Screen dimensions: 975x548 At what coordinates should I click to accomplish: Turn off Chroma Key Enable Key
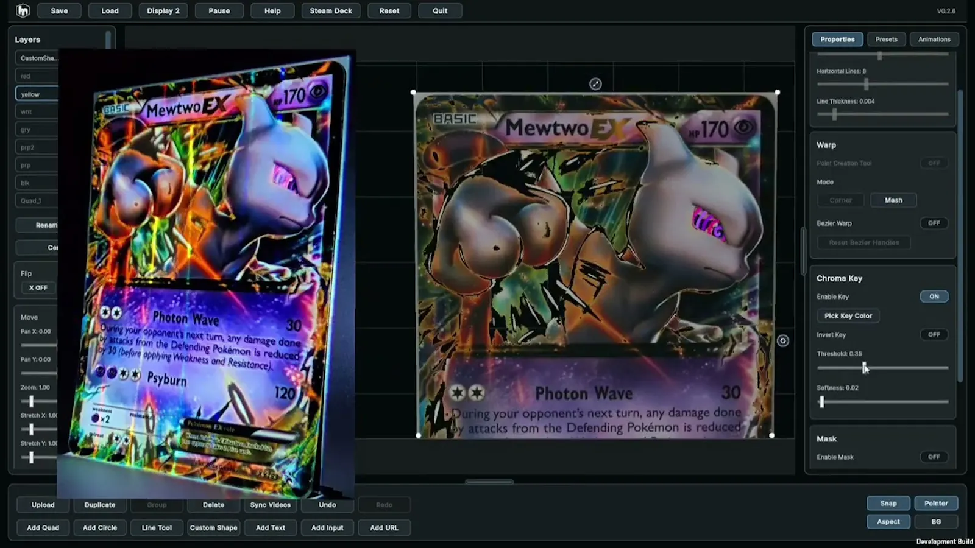click(x=934, y=297)
